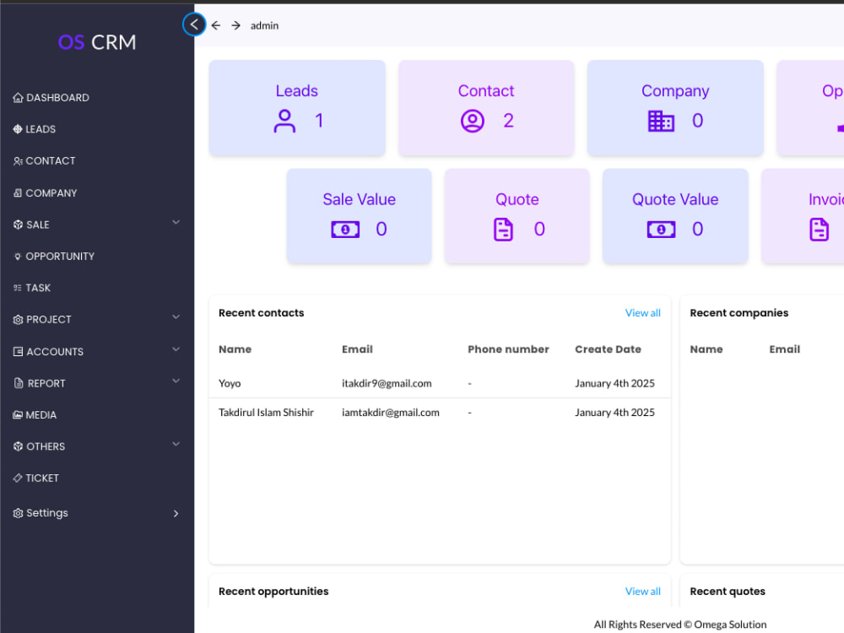
Task: Click the Dashboard home icon in sidebar
Action: point(18,97)
